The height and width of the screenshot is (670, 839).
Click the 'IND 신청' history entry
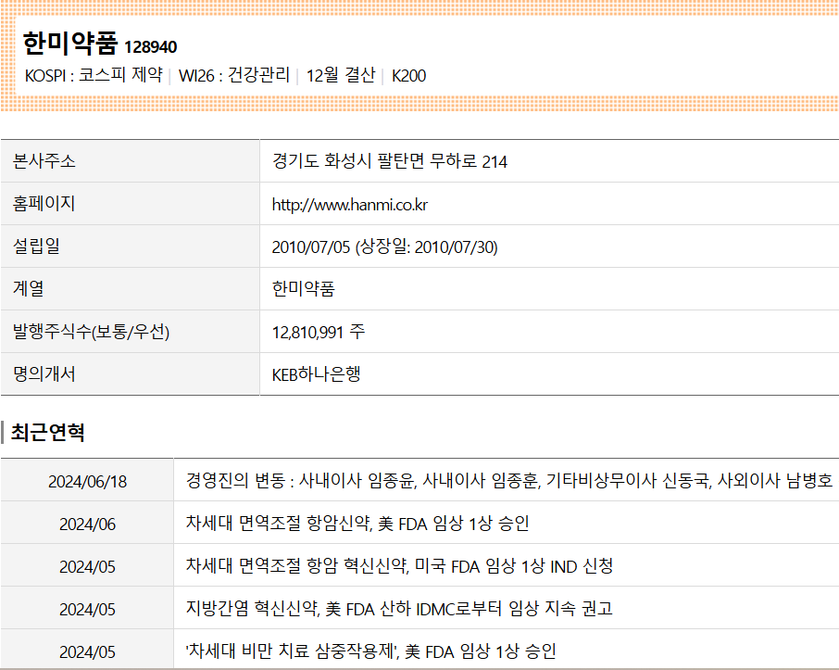pos(399,565)
